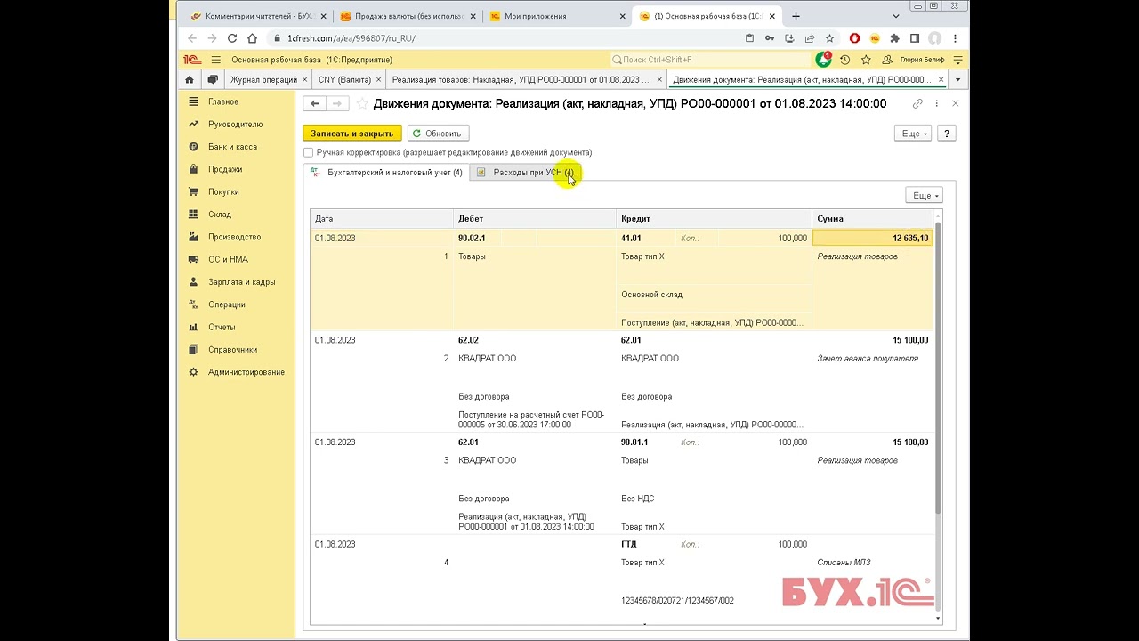Open the Склад section
The height and width of the screenshot is (641, 1139).
pos(220,215)
